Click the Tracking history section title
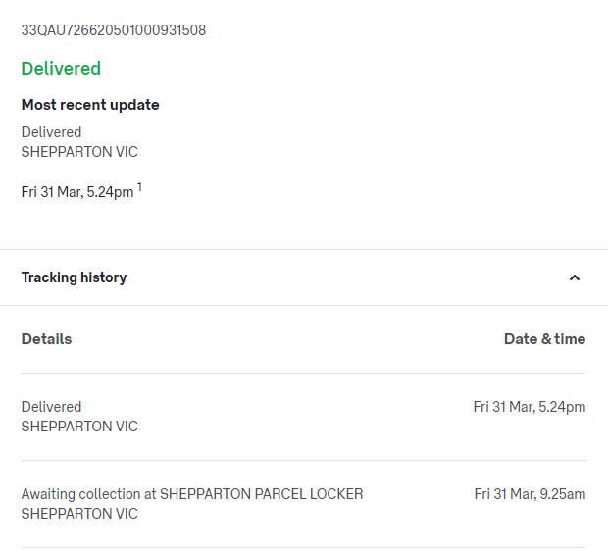Image resolution: width=608 pixels, height=554 pixels. [x=74, y=277]
